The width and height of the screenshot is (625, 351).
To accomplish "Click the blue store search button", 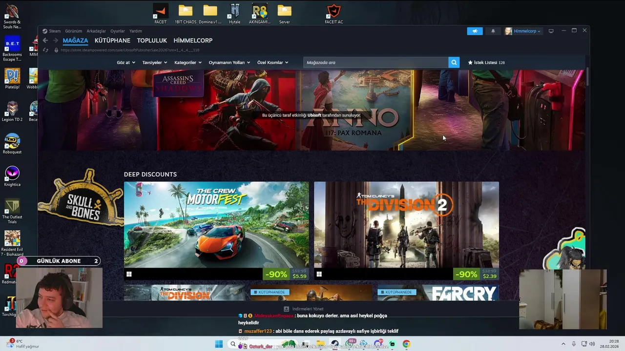I will click(x=454, y=62).
